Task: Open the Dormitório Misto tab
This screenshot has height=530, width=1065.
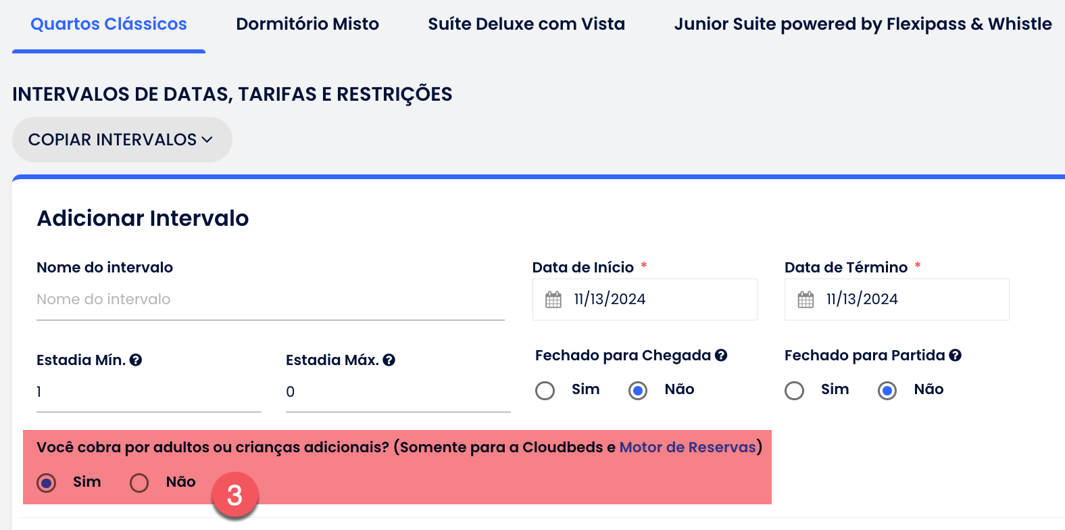Action: [307, 24]
